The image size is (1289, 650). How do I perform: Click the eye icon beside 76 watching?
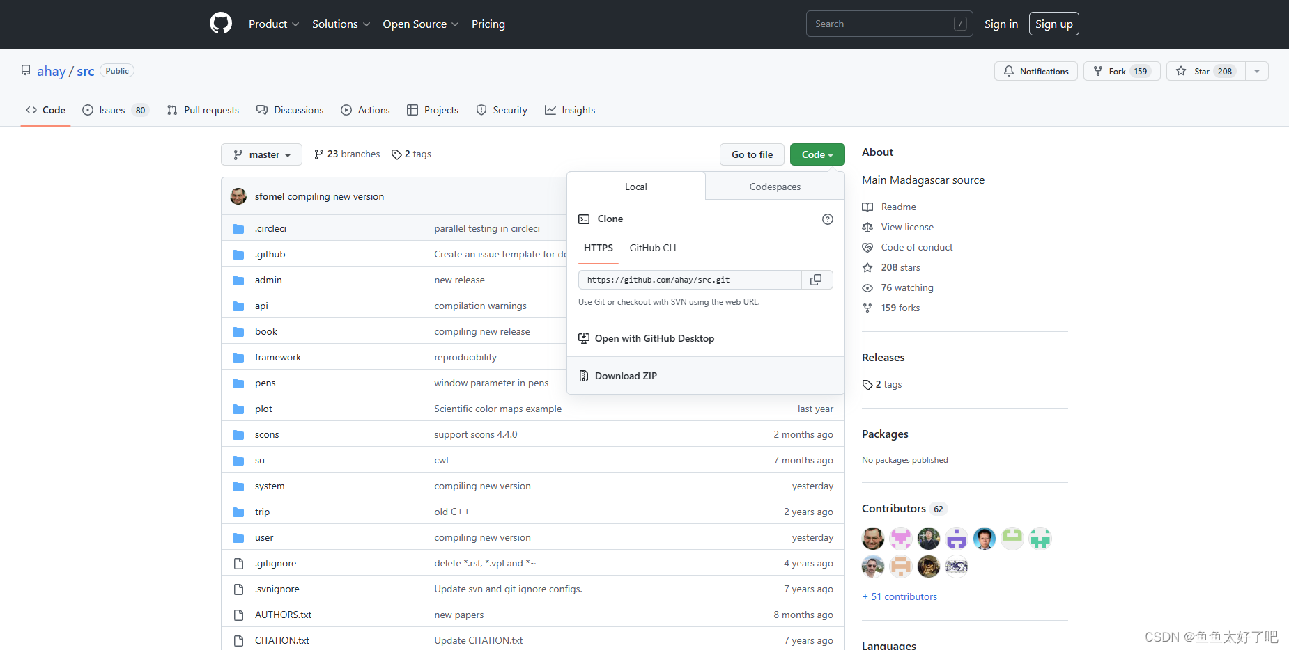click(867, 287)
